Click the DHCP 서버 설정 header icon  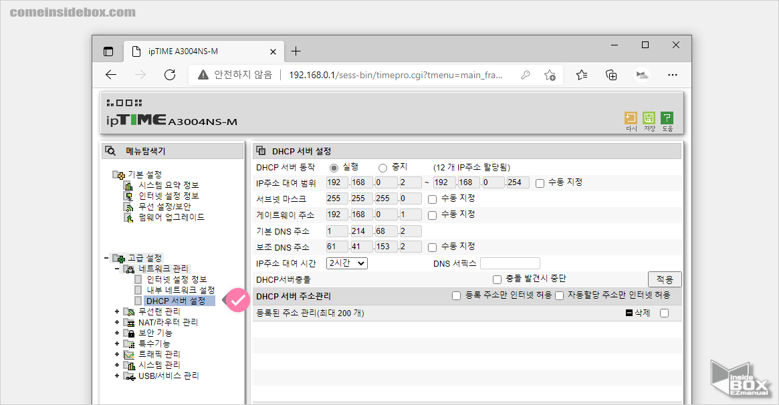coord(261,151)
